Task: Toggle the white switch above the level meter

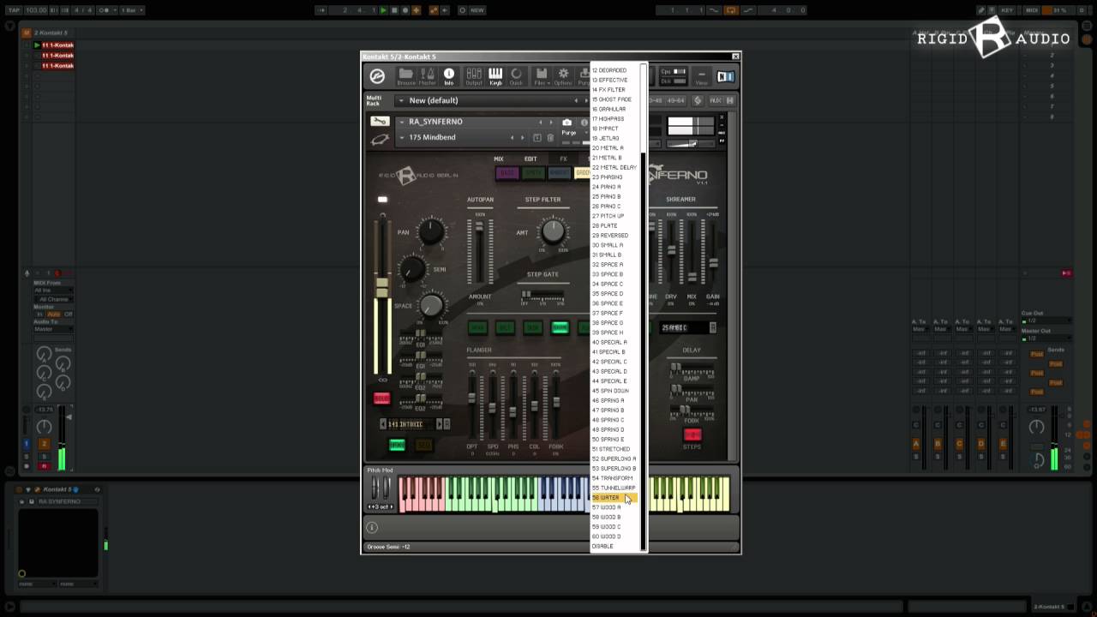Action: click(382, 200)
